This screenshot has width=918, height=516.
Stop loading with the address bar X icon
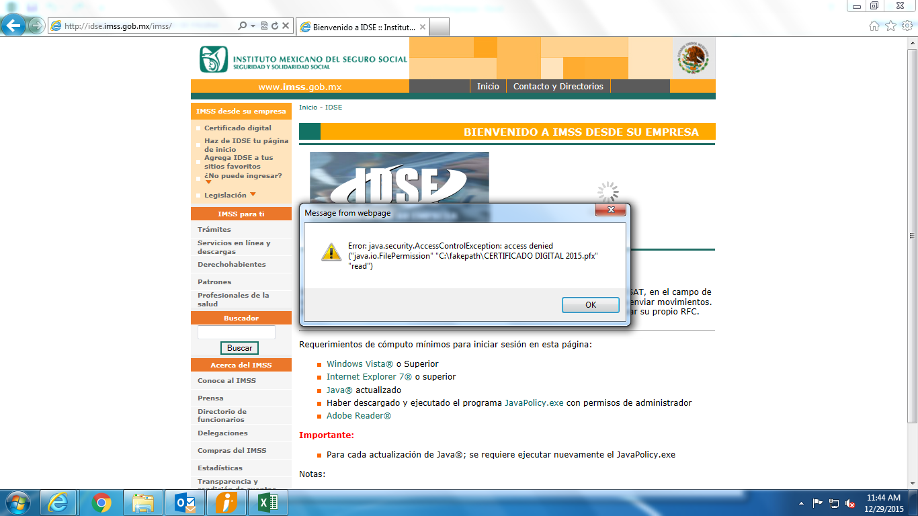(286, 26)
